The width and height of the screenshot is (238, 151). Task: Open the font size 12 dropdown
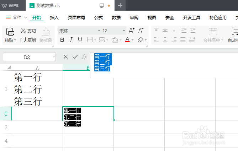coord(124,31)
